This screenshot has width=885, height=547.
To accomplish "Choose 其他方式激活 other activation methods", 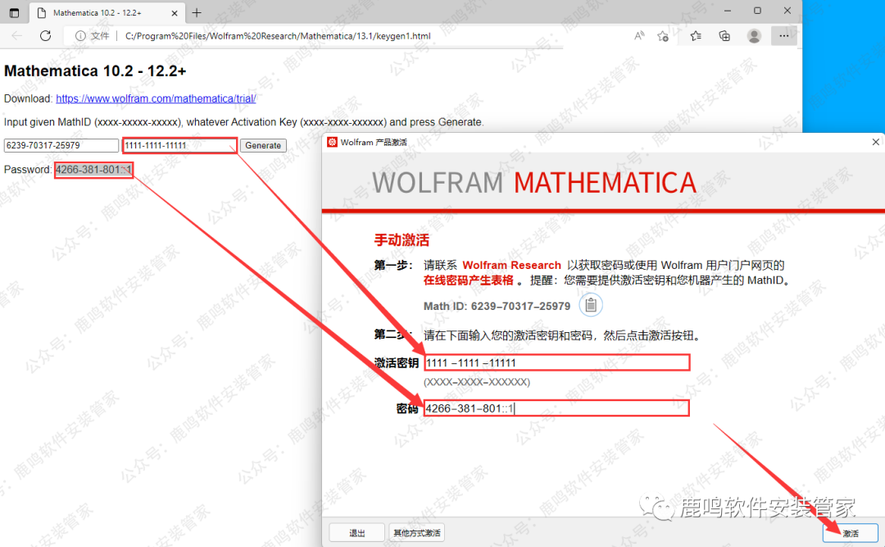I will (x=418, y=533).
